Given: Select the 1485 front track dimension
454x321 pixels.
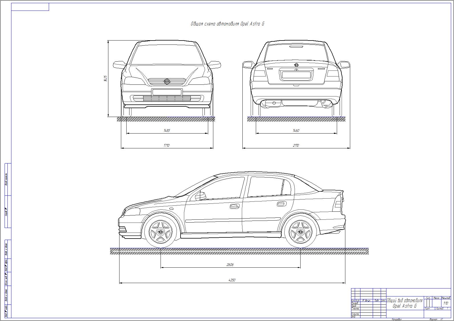Looking at the screenshot, I should point(167,130).
